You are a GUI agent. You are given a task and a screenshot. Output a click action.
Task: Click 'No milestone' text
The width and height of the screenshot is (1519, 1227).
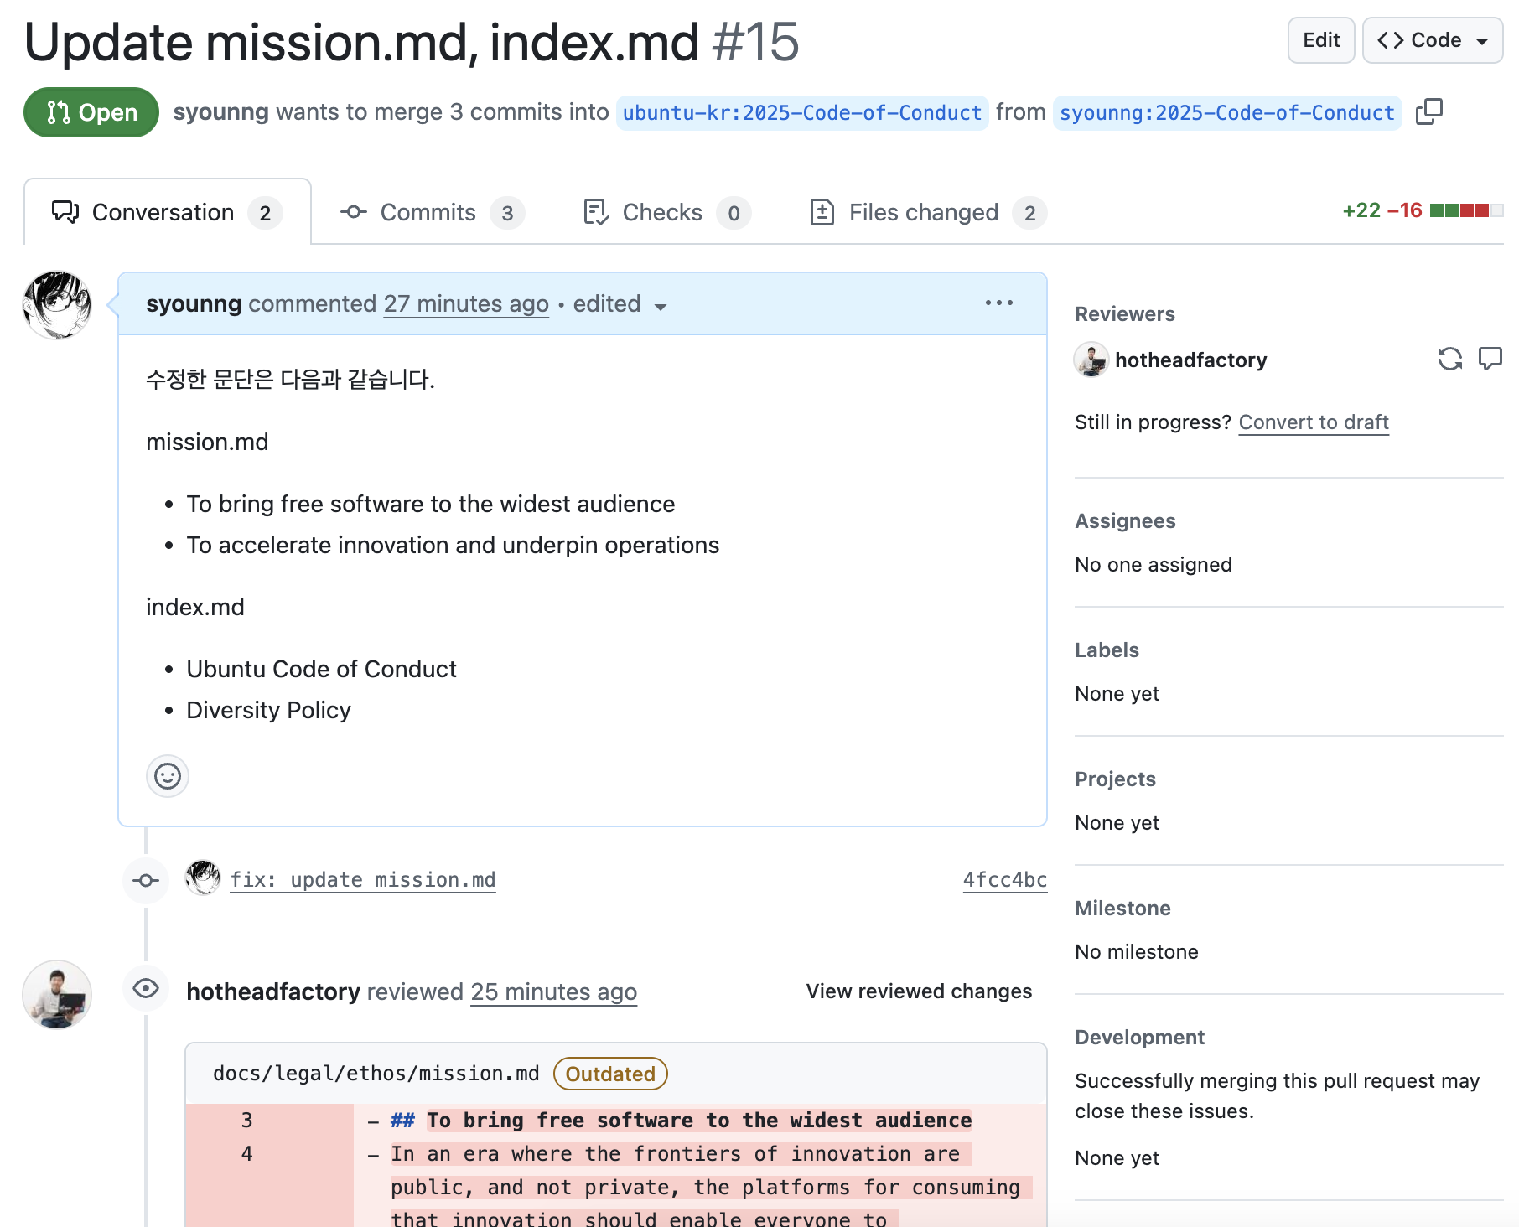pyautogui.click(x=1136, y=952)
